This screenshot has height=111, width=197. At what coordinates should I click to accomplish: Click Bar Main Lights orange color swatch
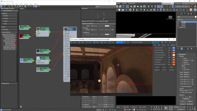[x=174, y=53]
